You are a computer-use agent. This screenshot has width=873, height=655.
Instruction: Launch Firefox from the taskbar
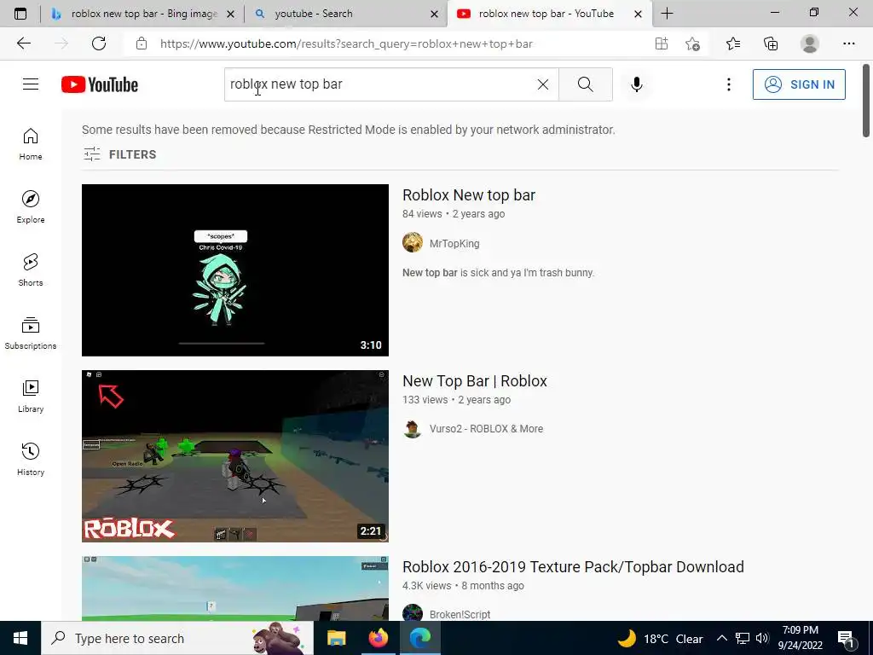click(378, 638)
